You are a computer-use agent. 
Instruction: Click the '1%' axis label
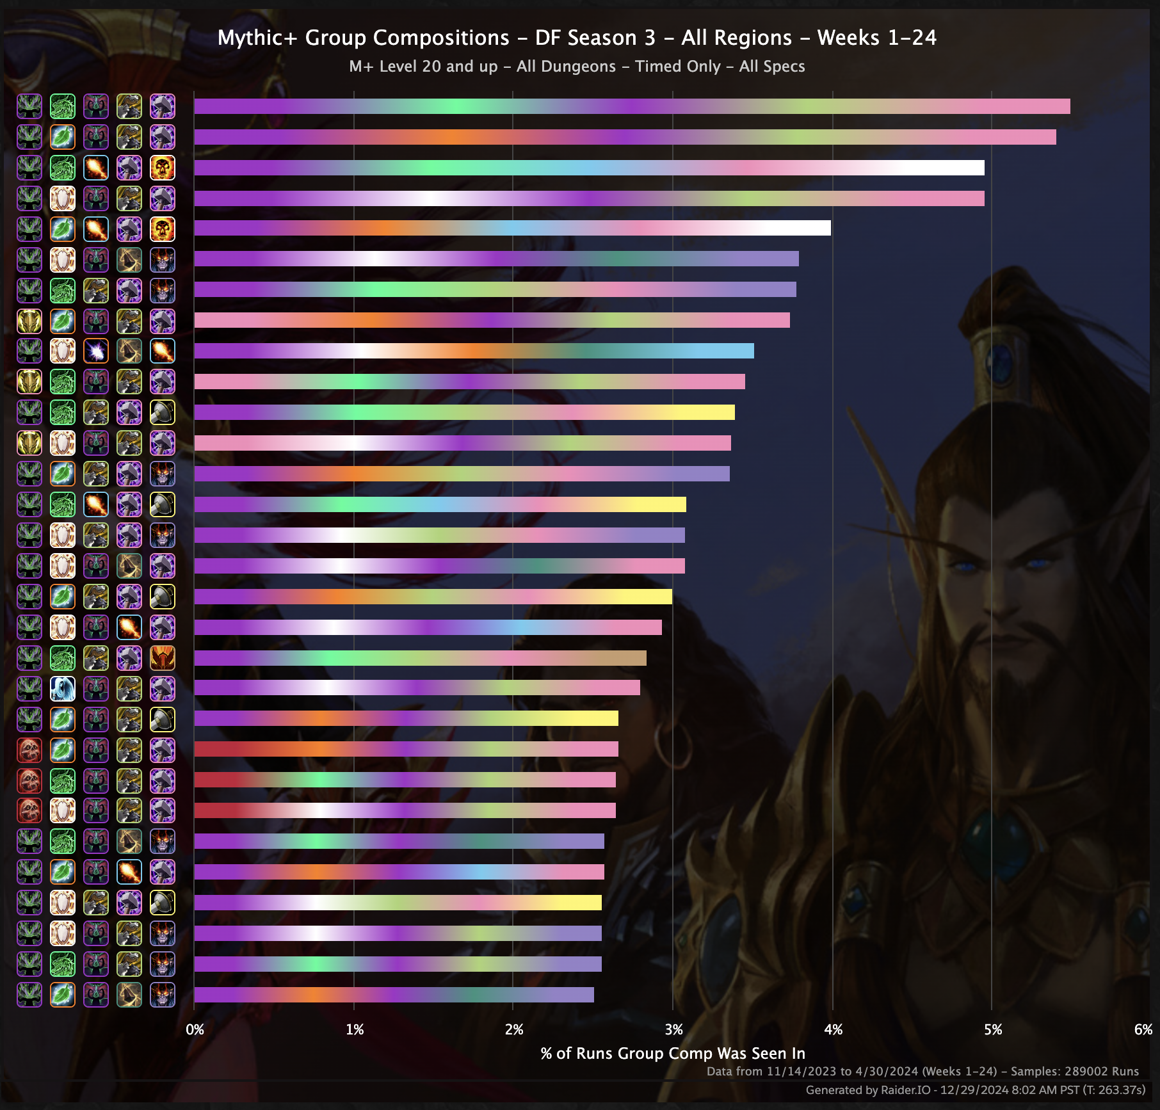(x=354, y=1030)
